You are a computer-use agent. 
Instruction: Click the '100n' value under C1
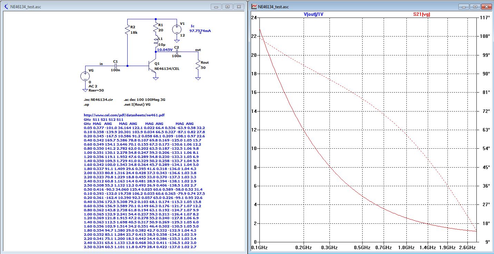coord(116,70)
